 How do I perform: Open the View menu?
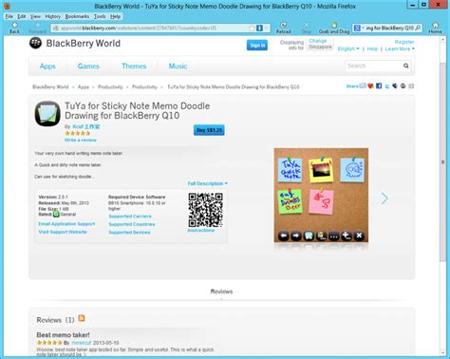click(35, 16)
